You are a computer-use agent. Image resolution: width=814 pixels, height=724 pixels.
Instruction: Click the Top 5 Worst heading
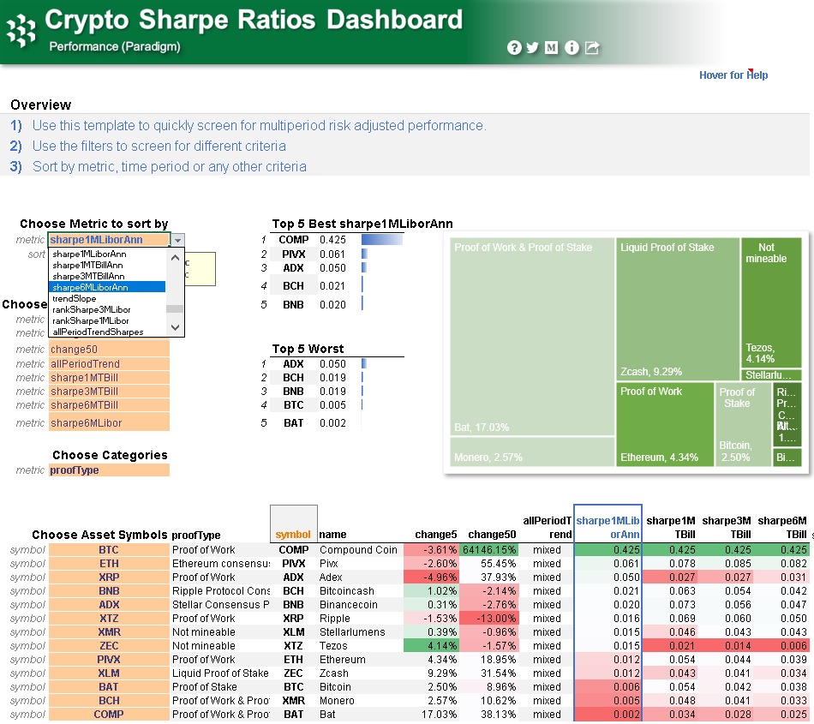tap(308, 349)
